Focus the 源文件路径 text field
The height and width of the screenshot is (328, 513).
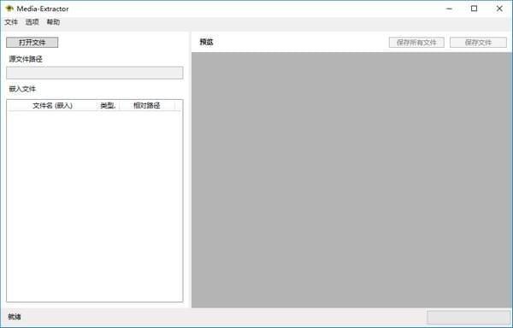(x=95, y=73)
